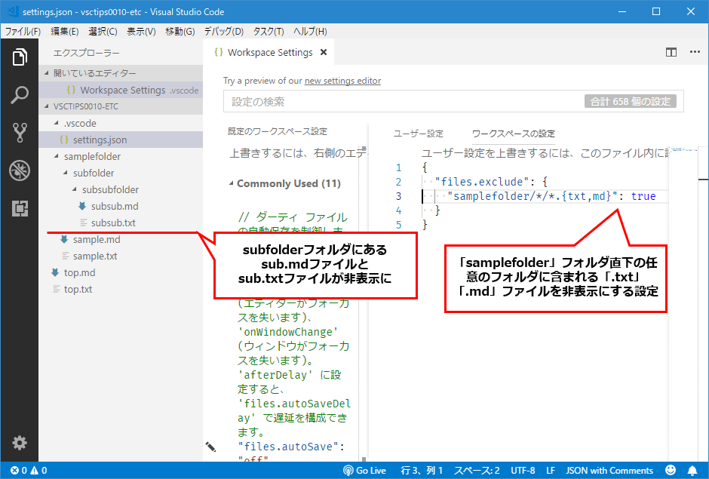Click the 既定のワークスペース設定 heading
The image size is (709, 479).
pos(278,131)
